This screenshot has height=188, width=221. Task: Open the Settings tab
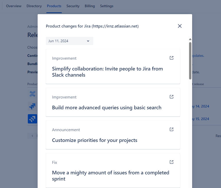coord(107,6)
